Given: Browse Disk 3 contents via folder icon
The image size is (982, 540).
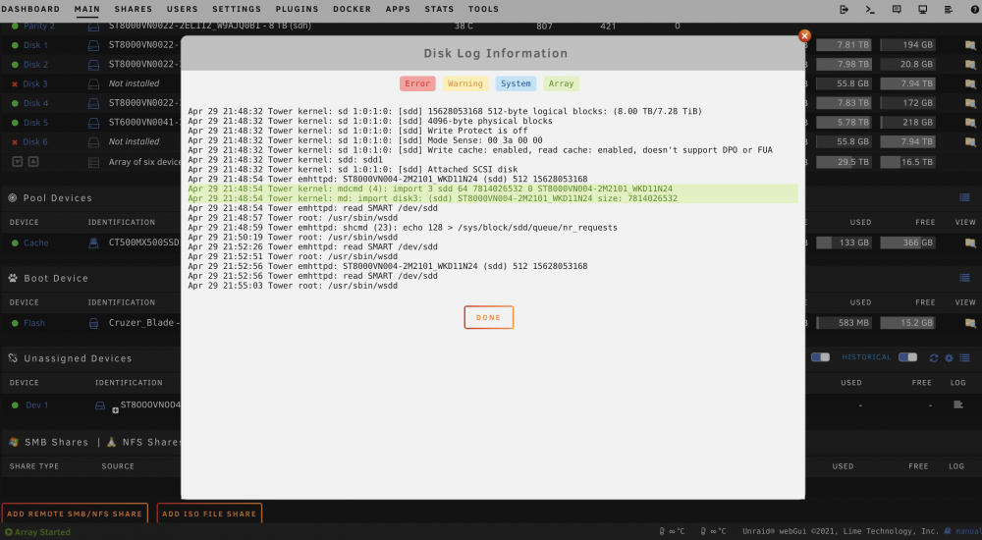Looking at the screenshot, I should pyautogui.click(x=970, y=83).
